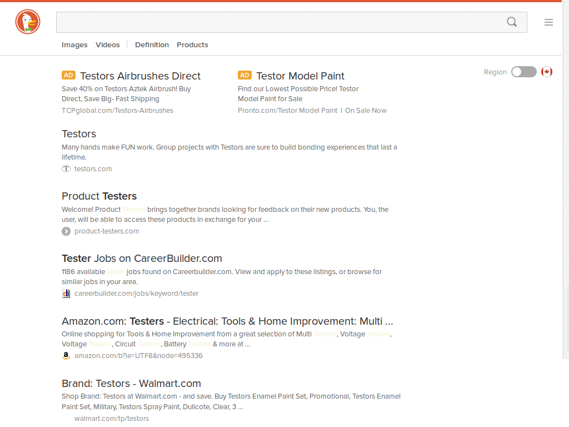Click the testors.com URL
This screenshot has width=569, height=427.
93,169
